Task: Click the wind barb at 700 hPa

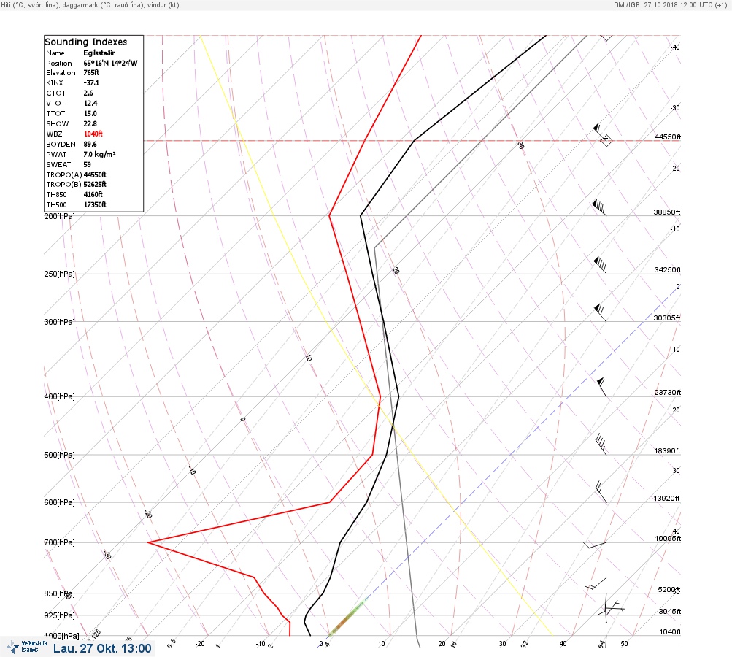Action: click(x=595, y=545)
